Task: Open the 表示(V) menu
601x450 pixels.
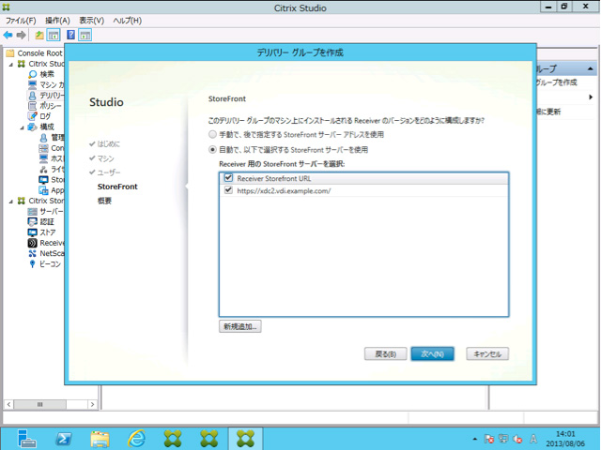Action: click(x=92, y=21)
